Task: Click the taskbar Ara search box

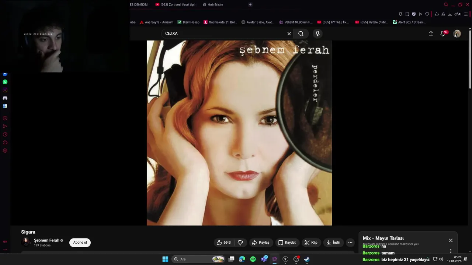Action: (x=199, y=259)
